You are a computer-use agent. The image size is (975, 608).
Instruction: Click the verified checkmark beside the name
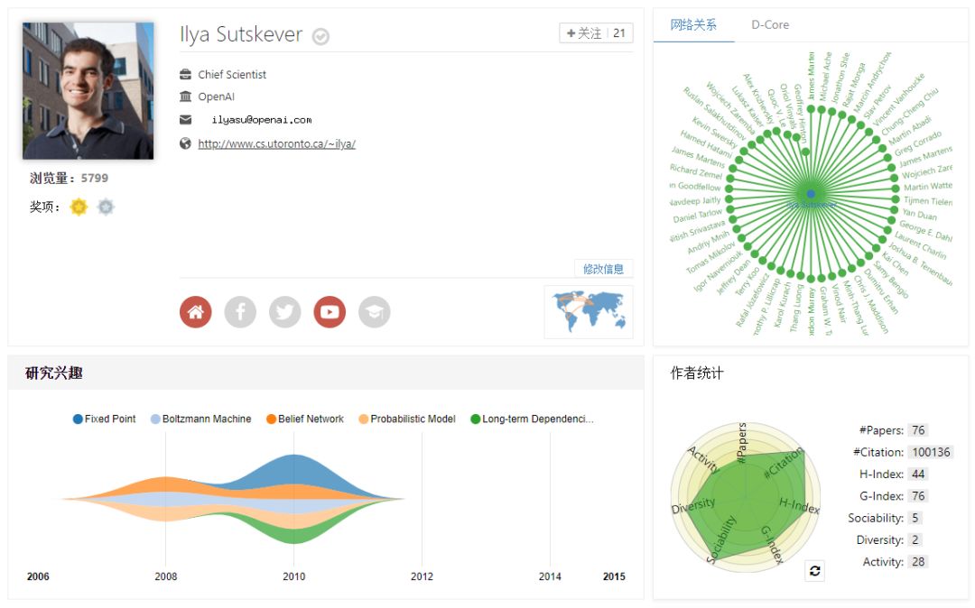click(320, 36)
